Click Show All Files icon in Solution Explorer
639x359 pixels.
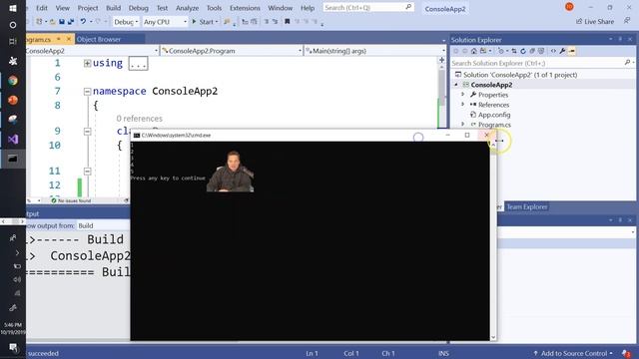pos(541,51)
